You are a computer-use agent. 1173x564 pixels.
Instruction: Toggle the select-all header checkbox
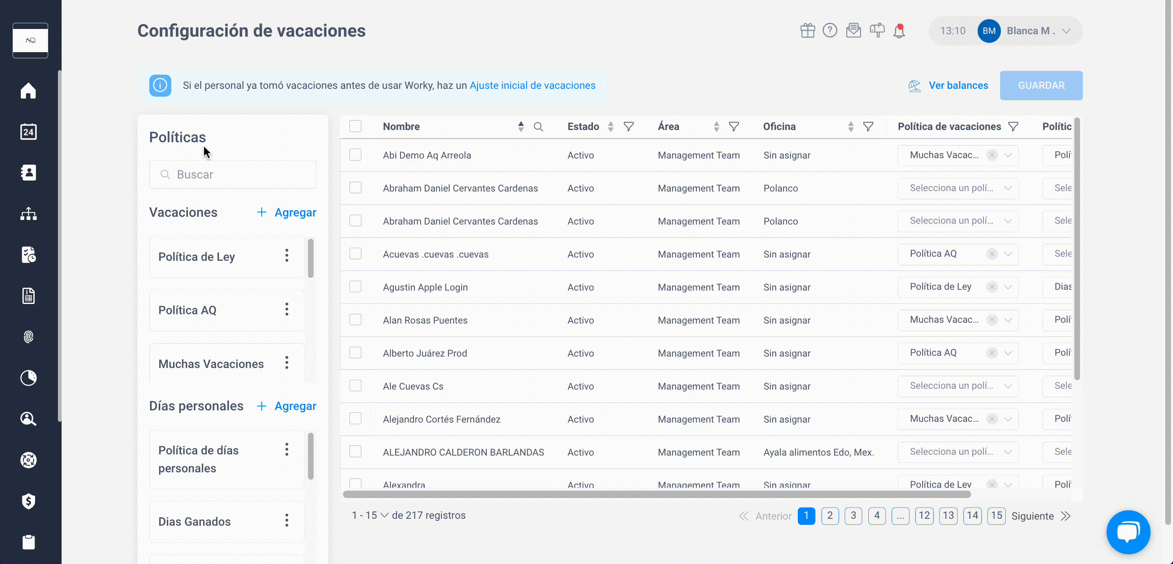click(x=355, y=126)
